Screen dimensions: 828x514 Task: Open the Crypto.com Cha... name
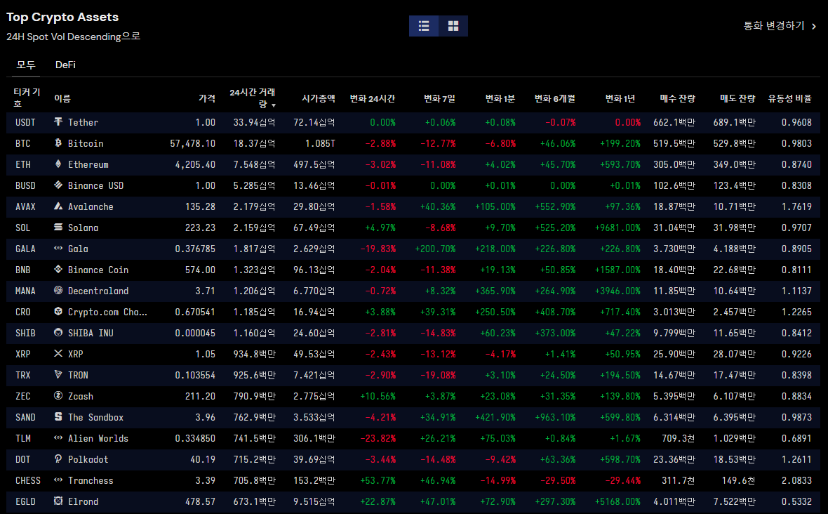point(108,312)
